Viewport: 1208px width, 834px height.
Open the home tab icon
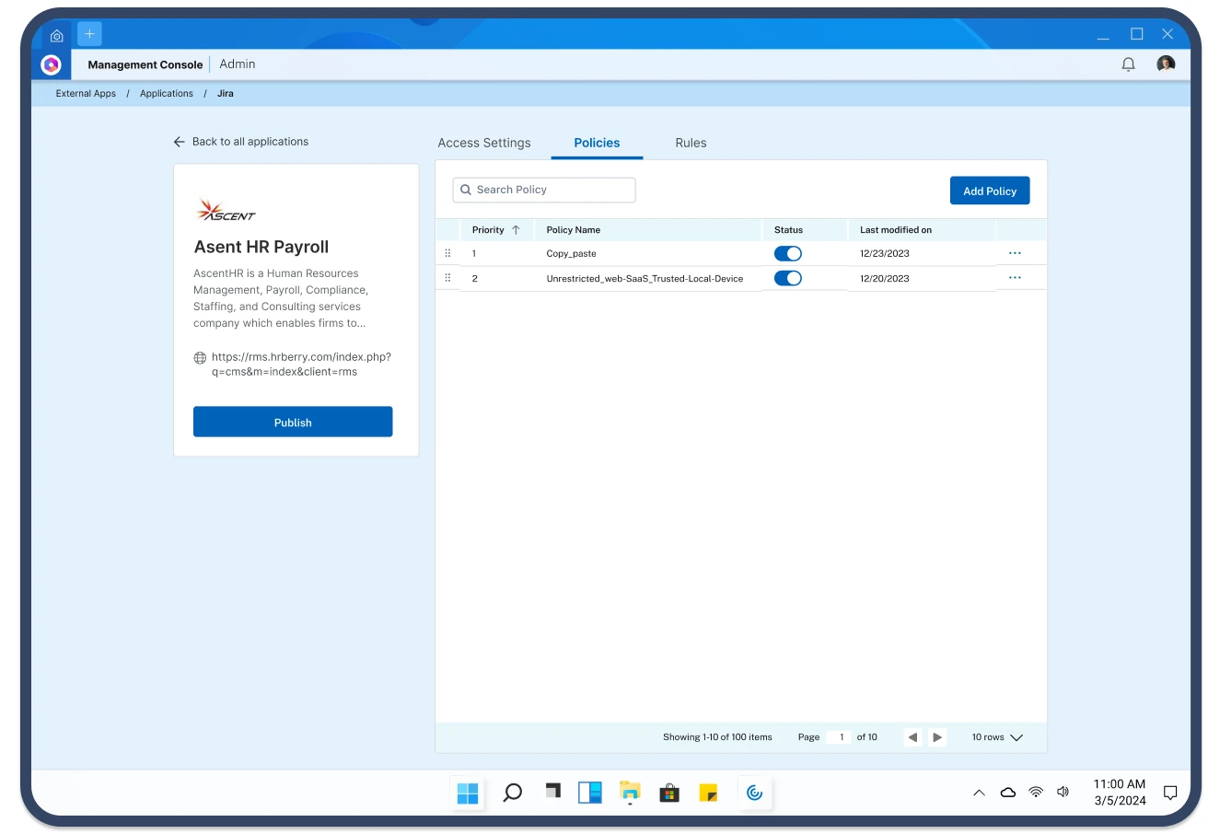[56, 36]
